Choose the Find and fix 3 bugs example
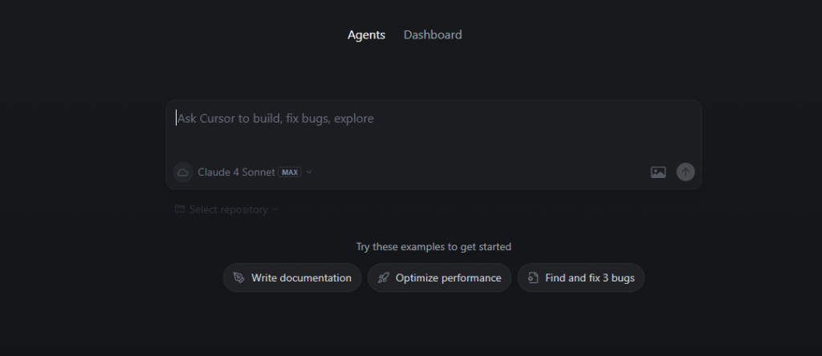822x356 pixels. pyautogui.click(x=581, y=277)
